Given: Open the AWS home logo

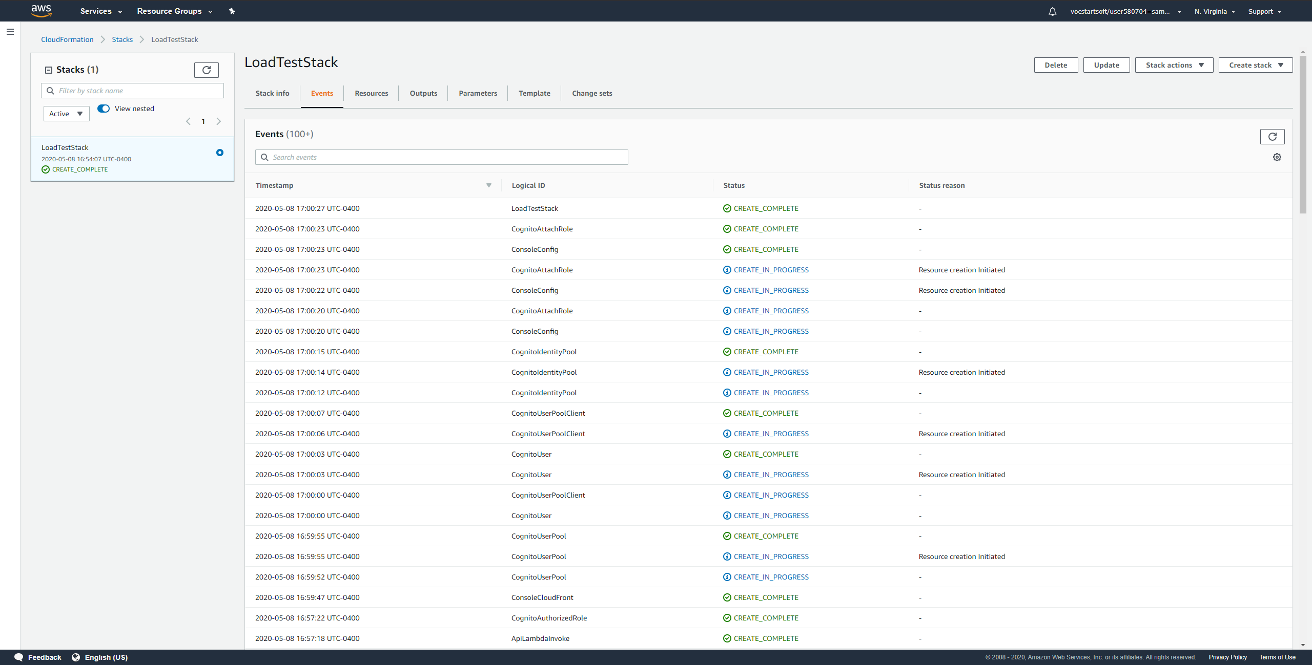Looking at the screenshot, I should [41, 11].
